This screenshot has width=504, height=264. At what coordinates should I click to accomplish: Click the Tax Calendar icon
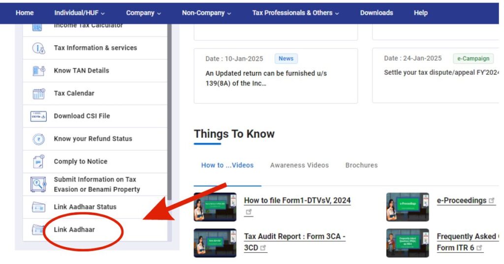(38, 94)
